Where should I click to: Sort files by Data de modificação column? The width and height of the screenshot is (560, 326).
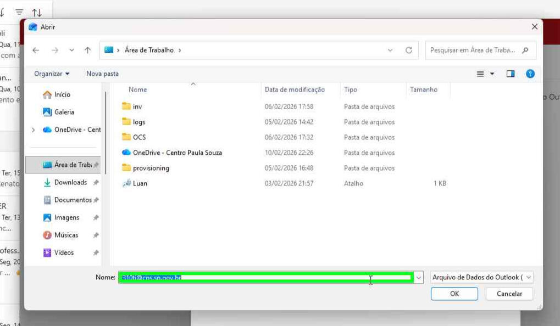(x=295, y=89)
